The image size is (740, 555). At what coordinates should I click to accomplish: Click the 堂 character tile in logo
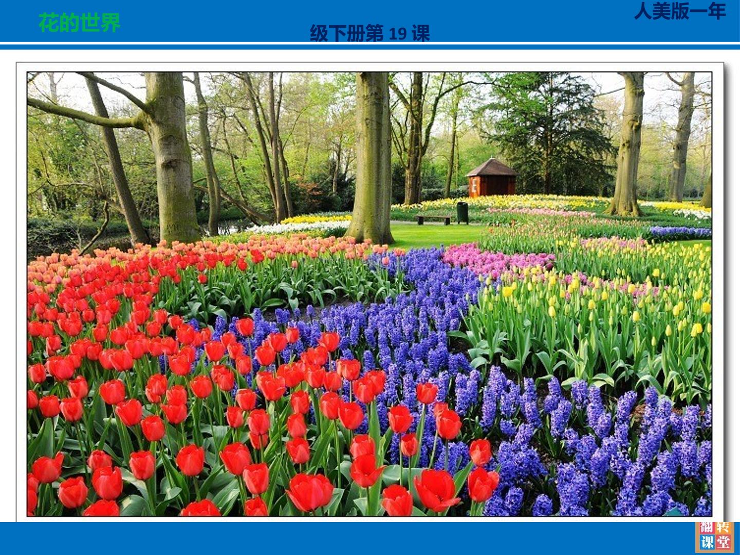click(x=724, y=542)
